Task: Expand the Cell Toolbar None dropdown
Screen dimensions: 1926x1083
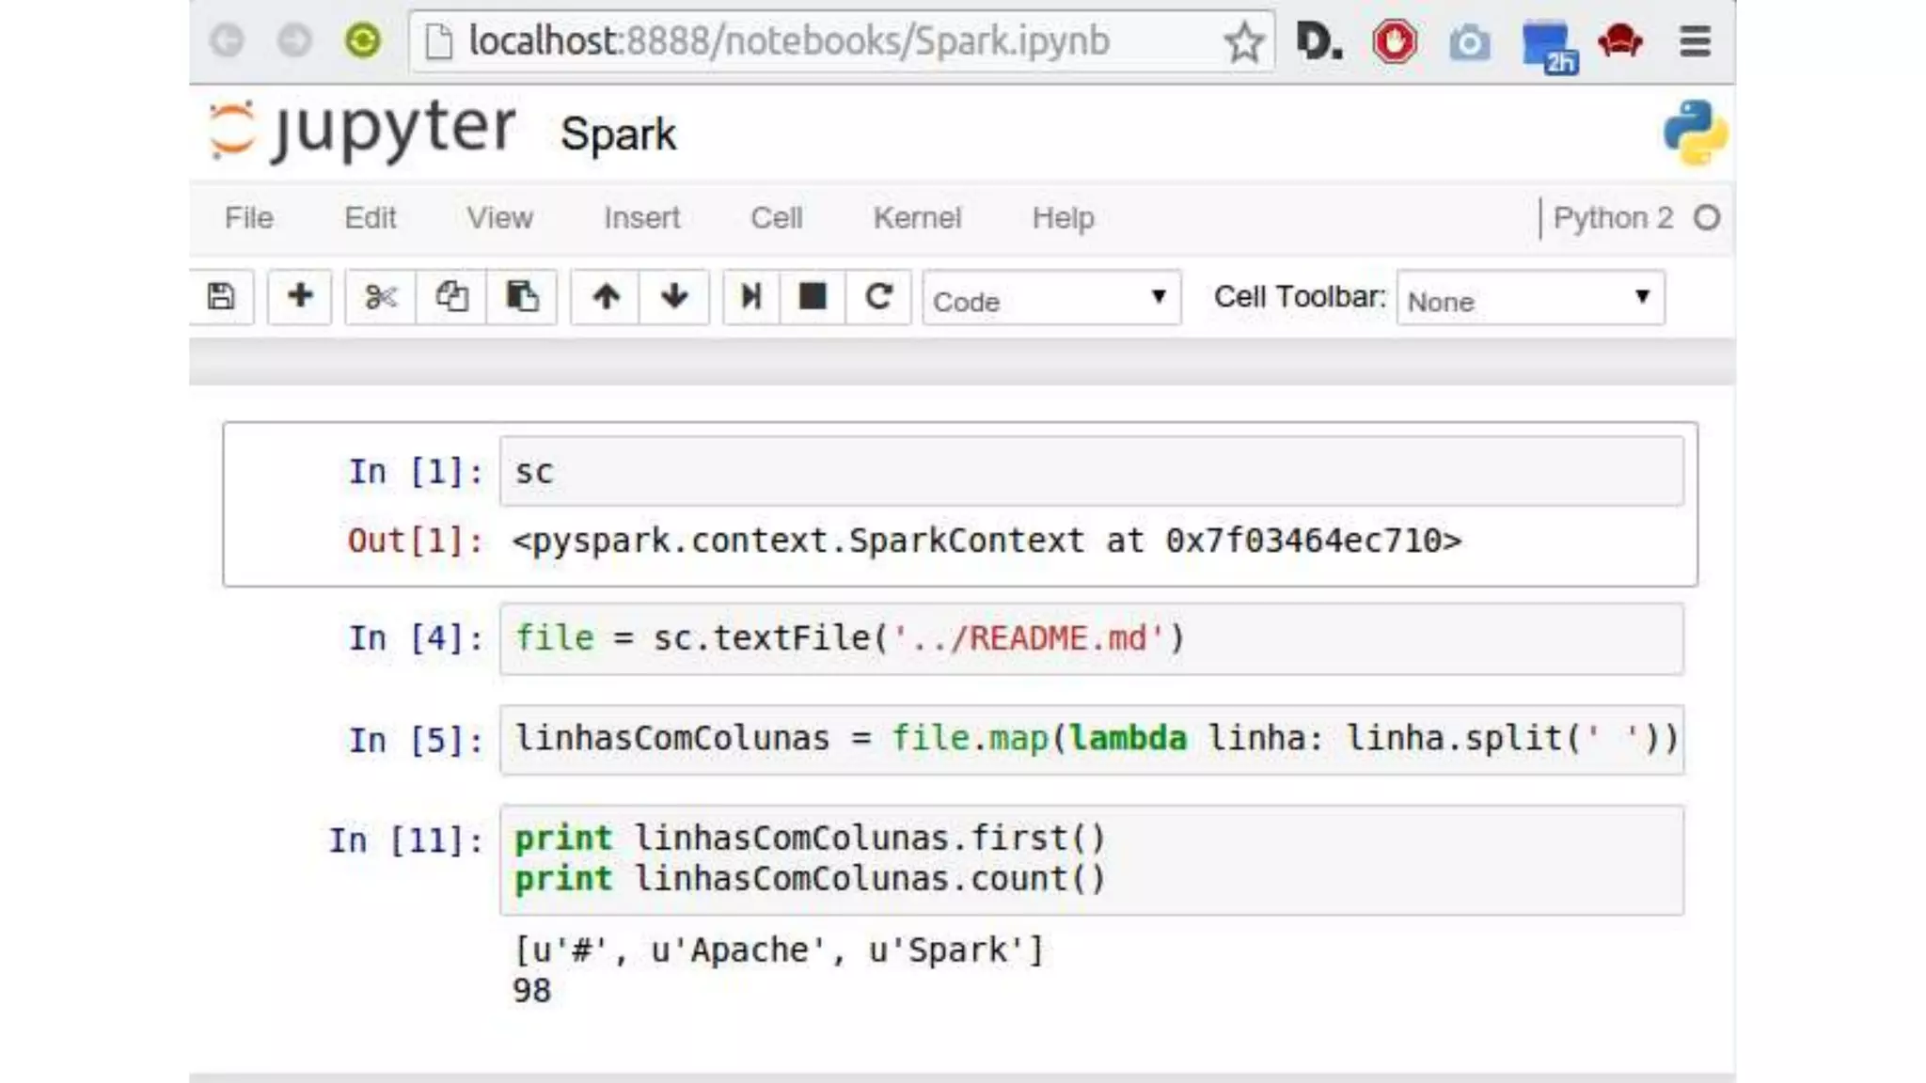Action: coord(1530,299)
